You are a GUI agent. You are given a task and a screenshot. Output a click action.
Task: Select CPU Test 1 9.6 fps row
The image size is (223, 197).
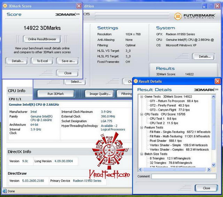[x=163, y=119]
